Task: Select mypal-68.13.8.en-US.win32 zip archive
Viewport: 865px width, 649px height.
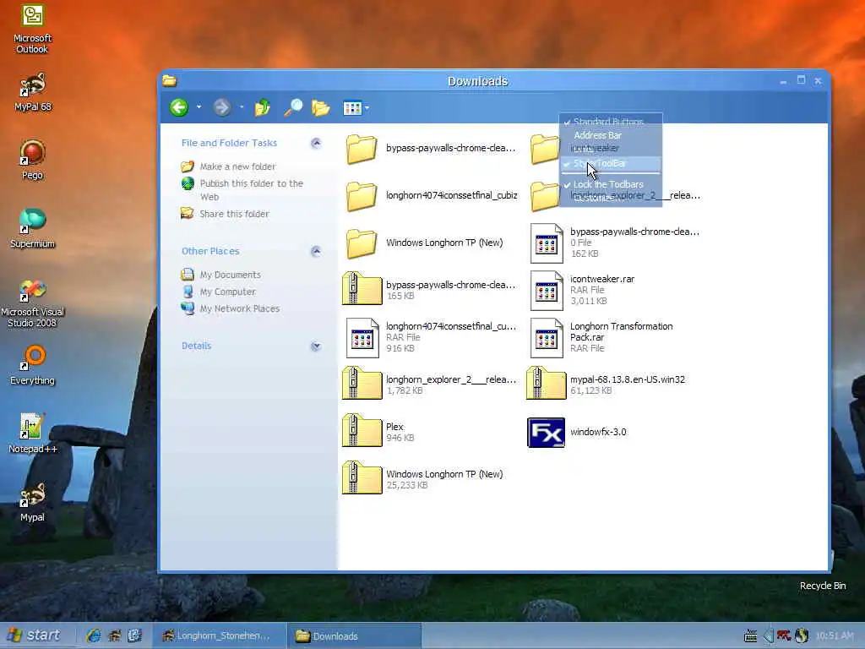Action: point(546,384)
